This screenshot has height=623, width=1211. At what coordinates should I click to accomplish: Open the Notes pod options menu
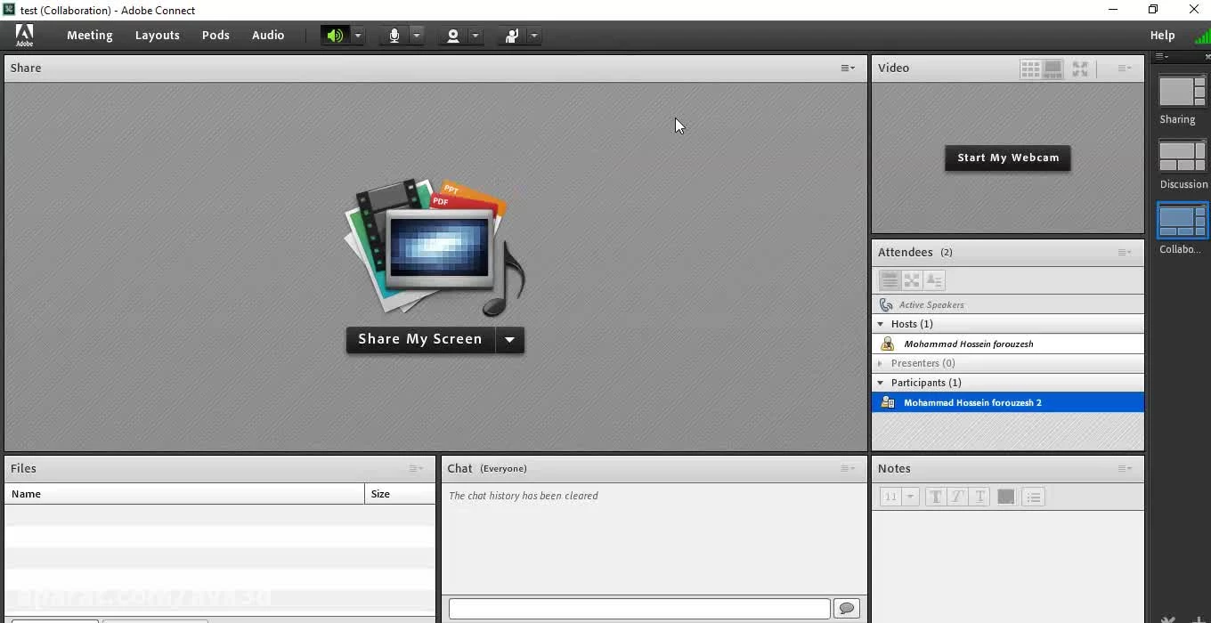(1125, 469)
